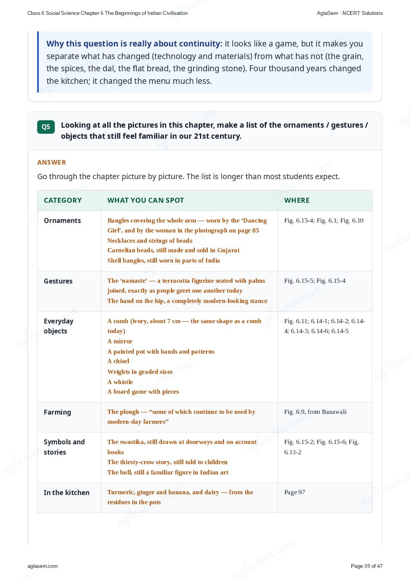Select the 'Fig. 6.9, from Banawali' reference
The height and width of the screenshot is (580, 410).
(316, 412)
